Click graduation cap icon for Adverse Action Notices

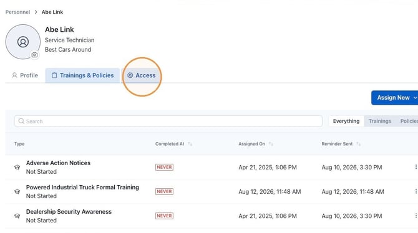pos(17,167)
